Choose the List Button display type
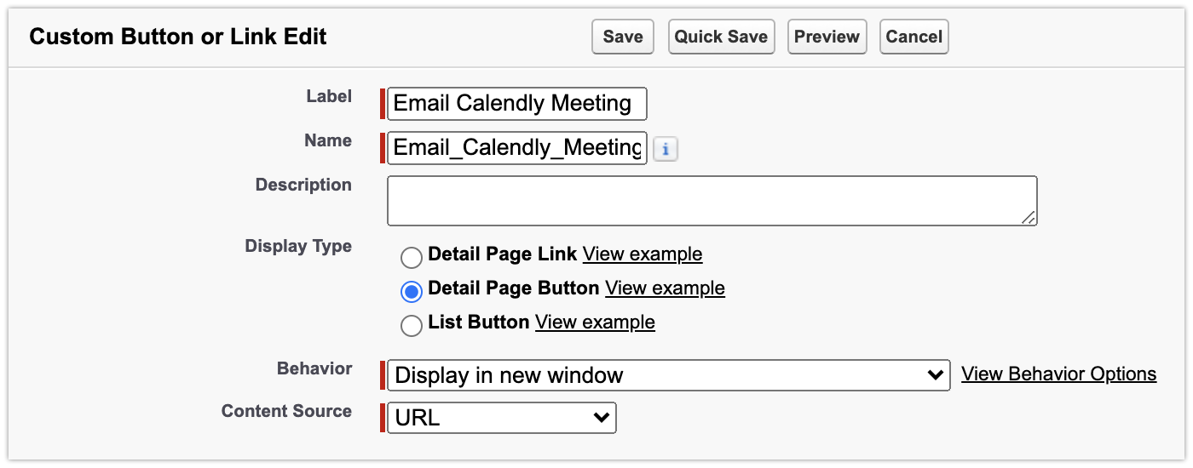Screen dimensions: 1193x468 pyautogui.click(x=412, y=325)
